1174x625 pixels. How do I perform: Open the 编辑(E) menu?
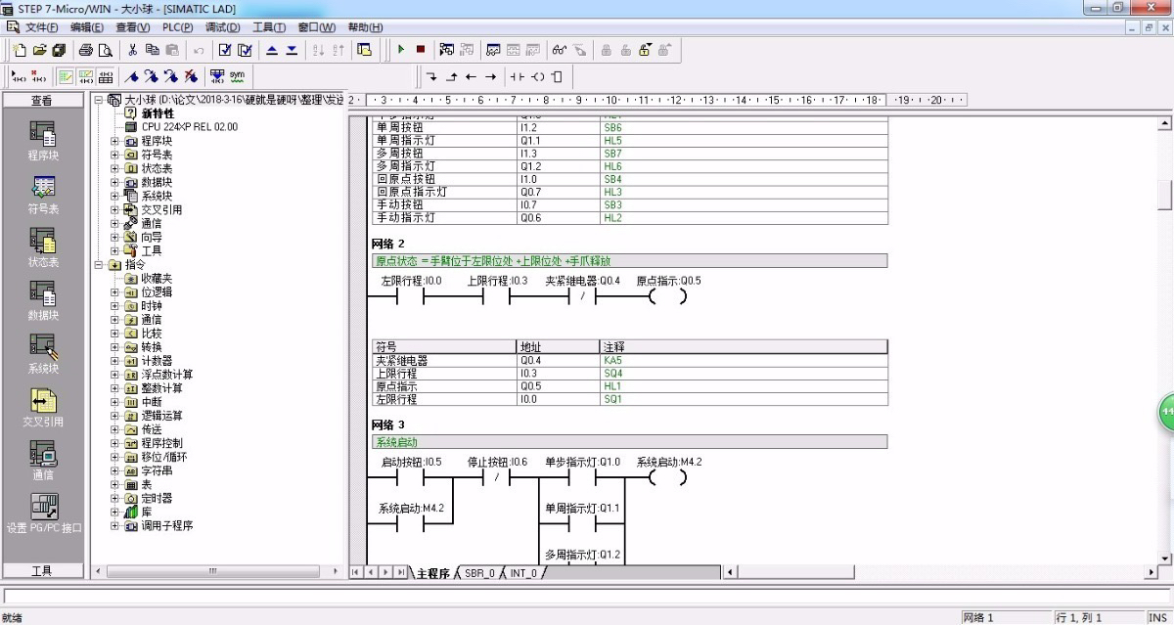pos(87,27)
